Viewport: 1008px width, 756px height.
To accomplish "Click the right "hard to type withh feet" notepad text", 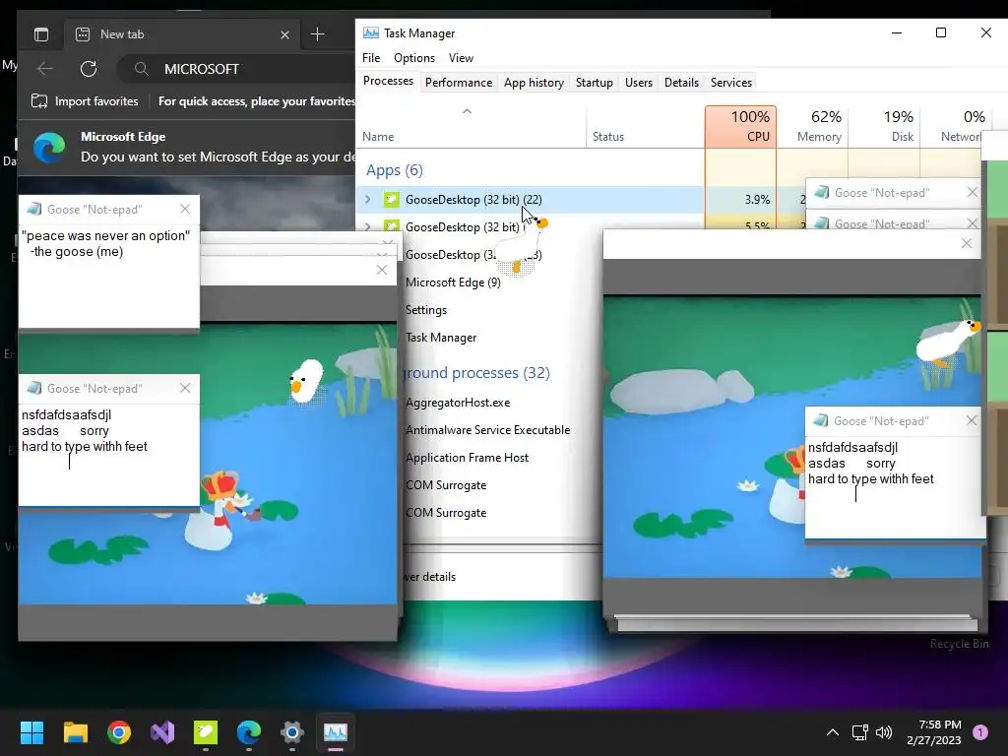I will click(870, 479).
